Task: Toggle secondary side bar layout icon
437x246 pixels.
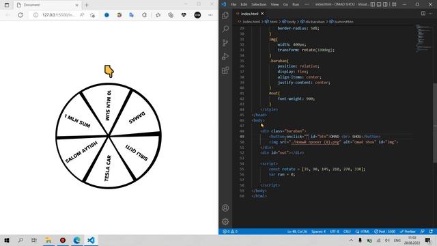Action: pyautogui.click(x=385, y=5)
